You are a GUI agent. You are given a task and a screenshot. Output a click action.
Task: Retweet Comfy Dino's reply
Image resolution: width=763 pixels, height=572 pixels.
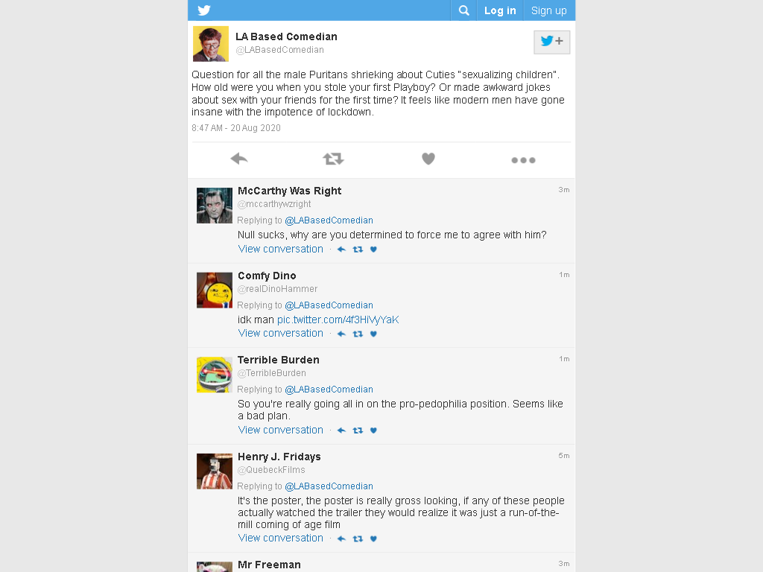358,334
